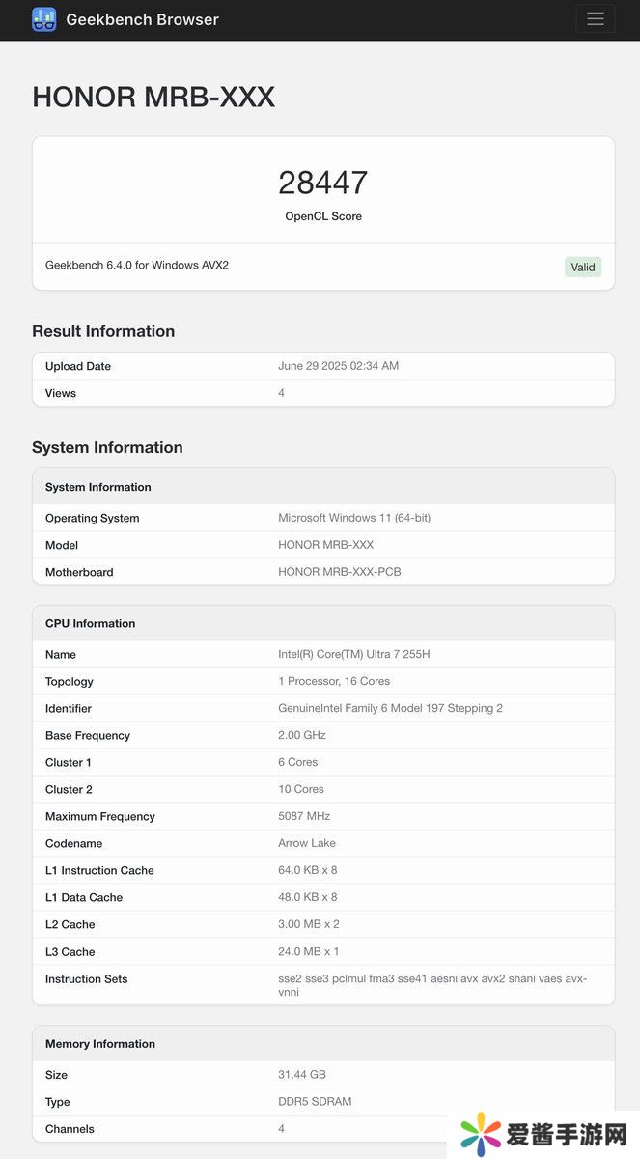Click the Geekbench logo icon

click(x=43, y=19)
